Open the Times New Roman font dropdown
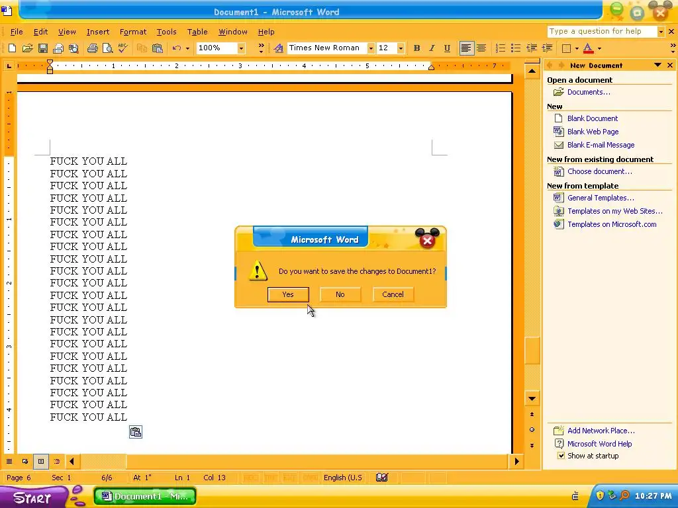 [371, 48]
